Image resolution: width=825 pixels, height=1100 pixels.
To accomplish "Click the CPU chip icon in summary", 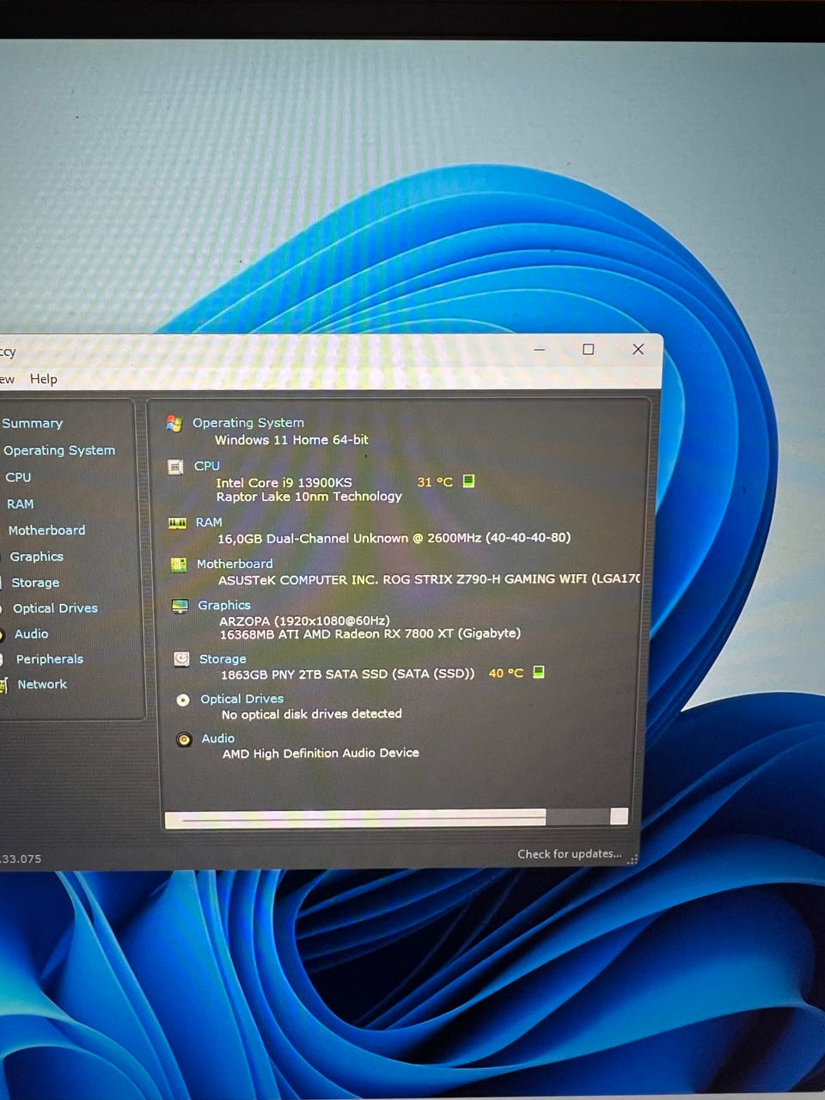I will (175, 467).
